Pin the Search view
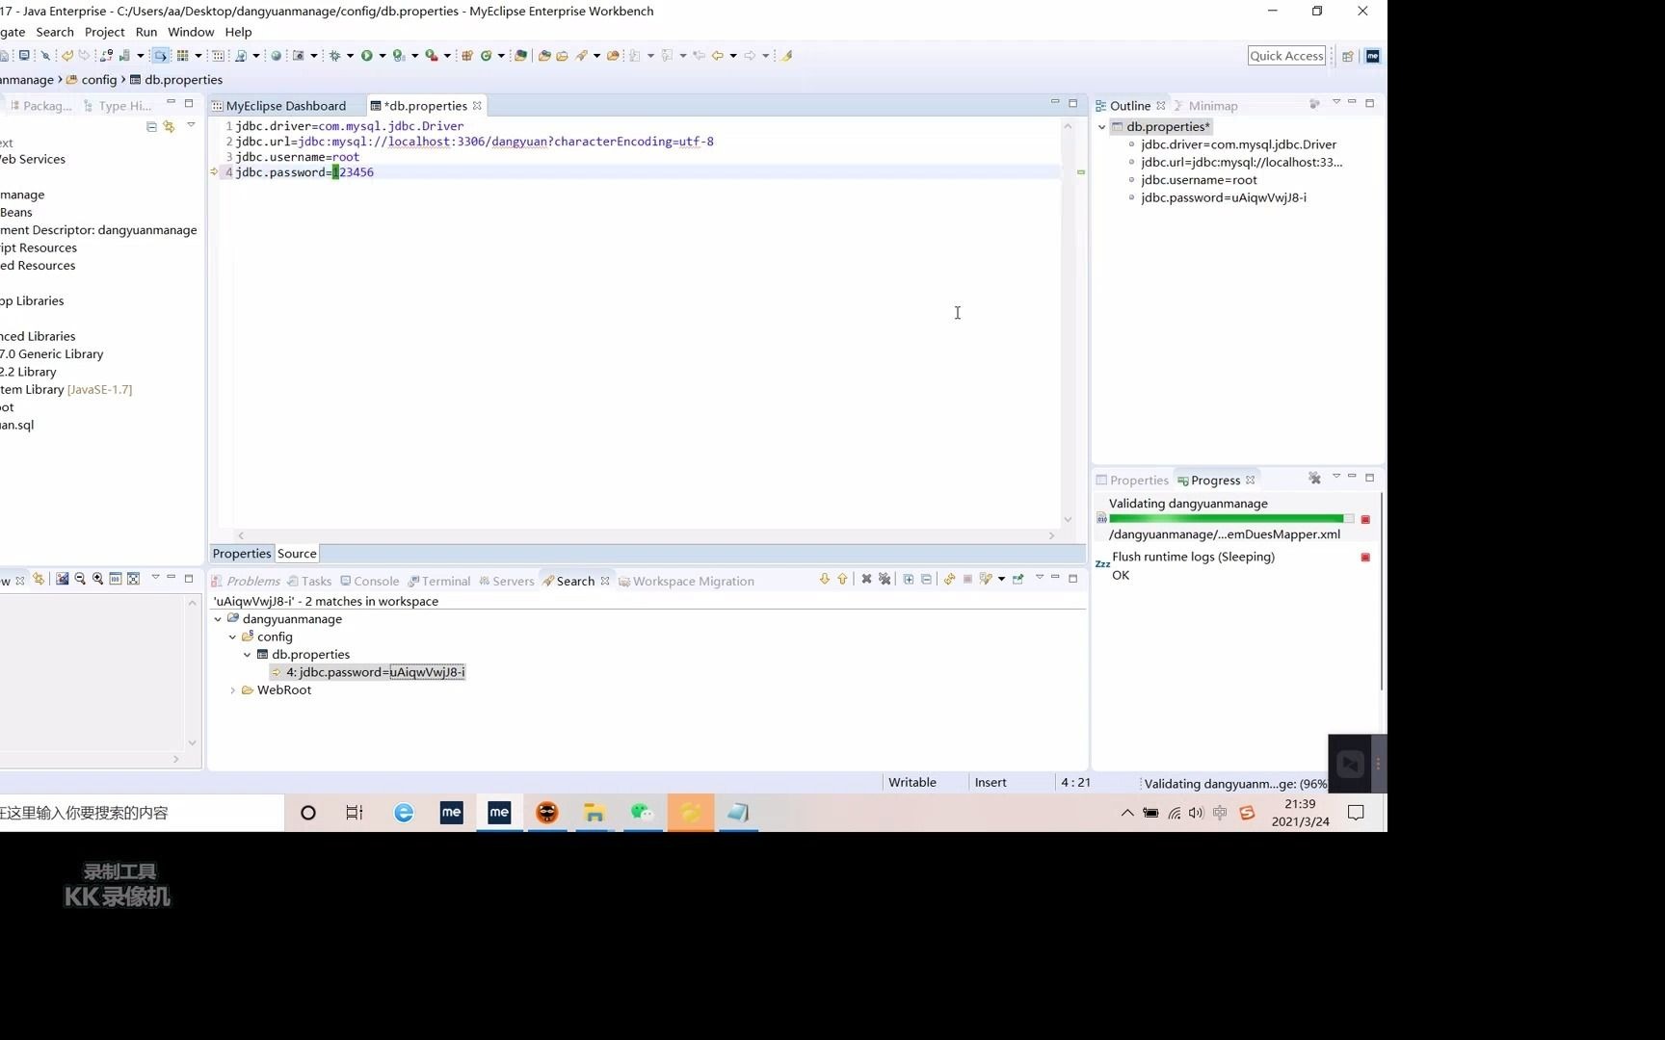 point(1018,579)
